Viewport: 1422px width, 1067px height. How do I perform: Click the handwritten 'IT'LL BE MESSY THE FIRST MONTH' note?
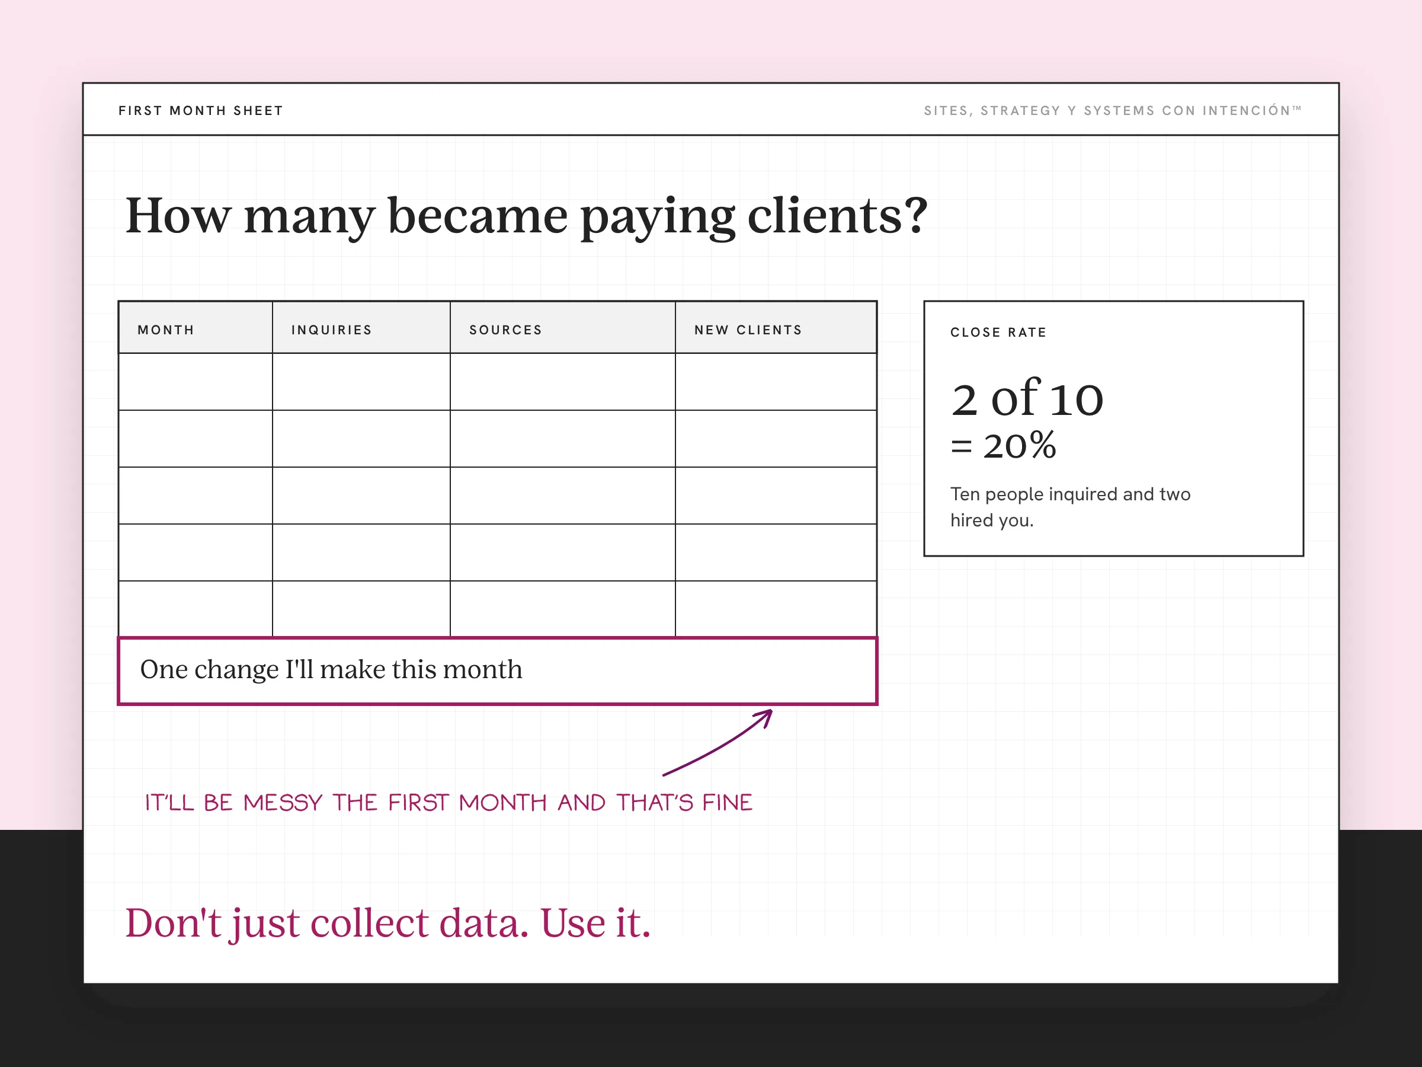pos(448,803)
